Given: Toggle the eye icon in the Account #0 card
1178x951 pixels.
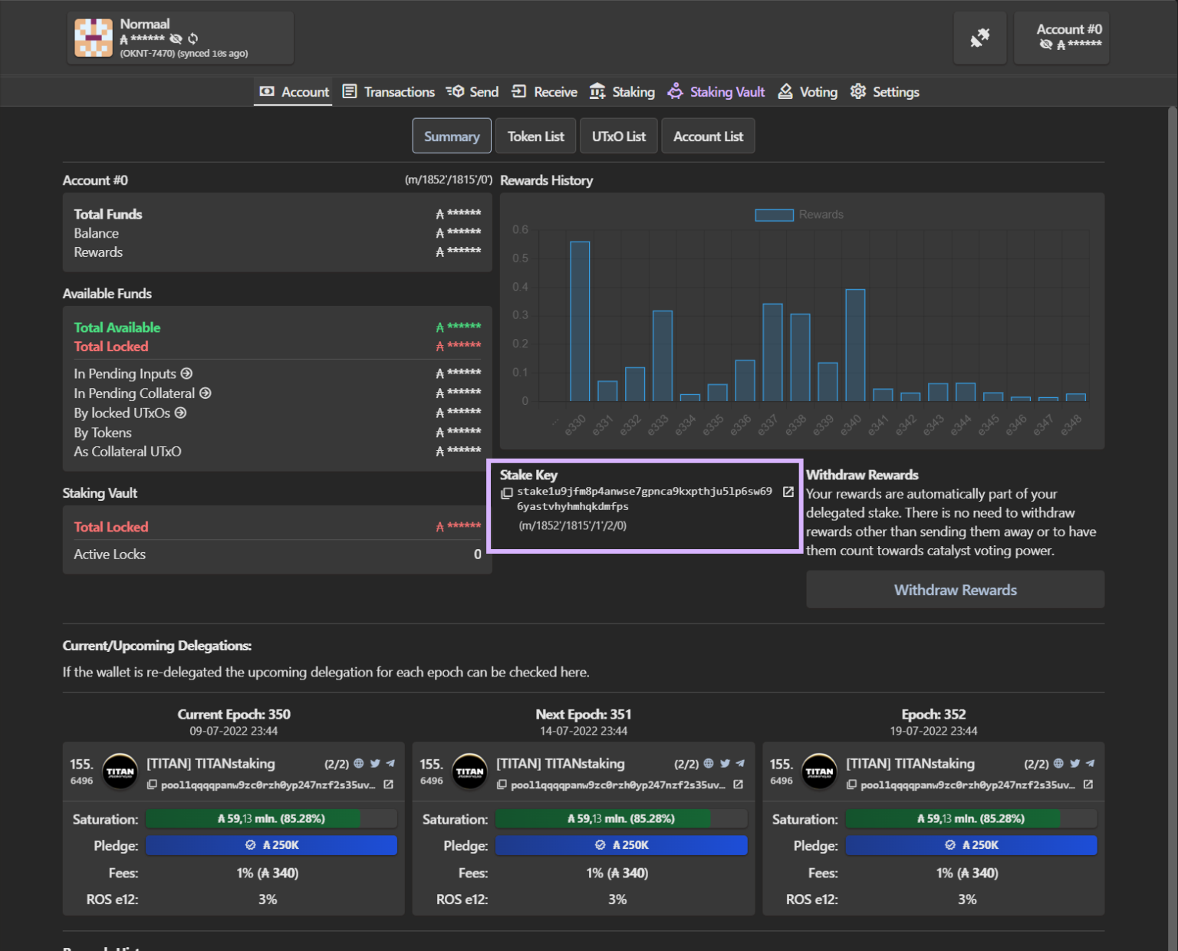Looking at the screenshot, I should [x=1045, y=44].
